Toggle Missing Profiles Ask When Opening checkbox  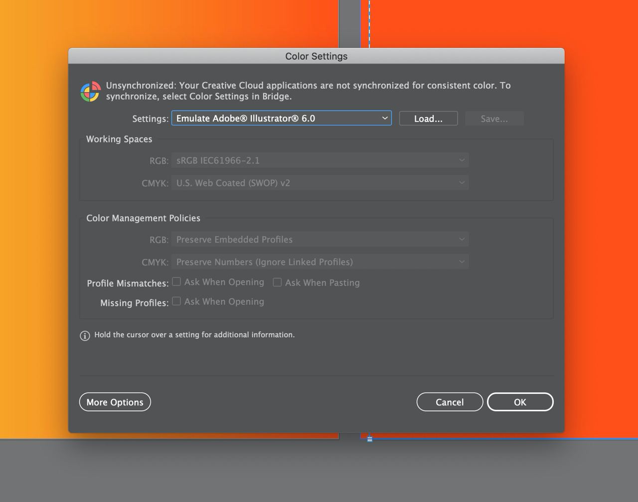click(176, 301)
